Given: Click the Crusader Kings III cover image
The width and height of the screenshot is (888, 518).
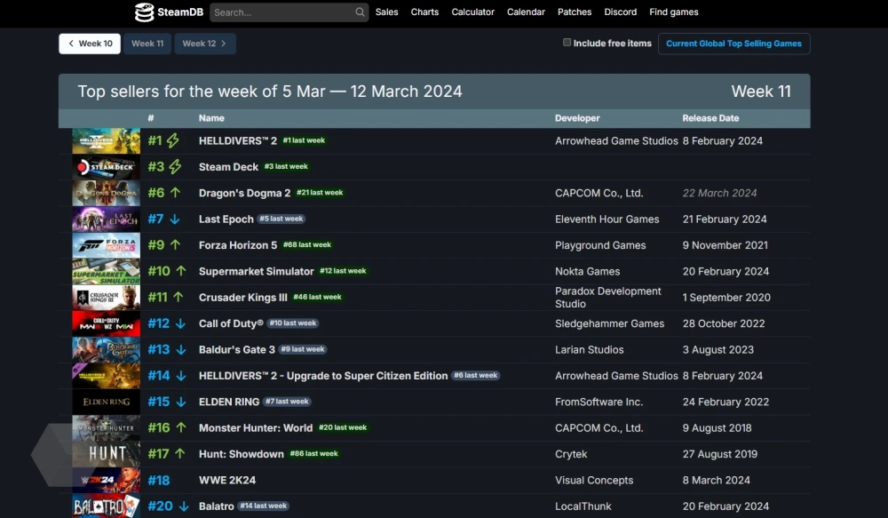Looking at the screenshot, I should pyautogui.click(x=106, y=298).
